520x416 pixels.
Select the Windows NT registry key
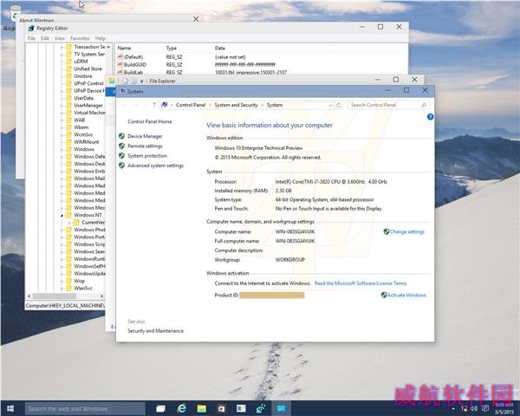pos(88,215)
